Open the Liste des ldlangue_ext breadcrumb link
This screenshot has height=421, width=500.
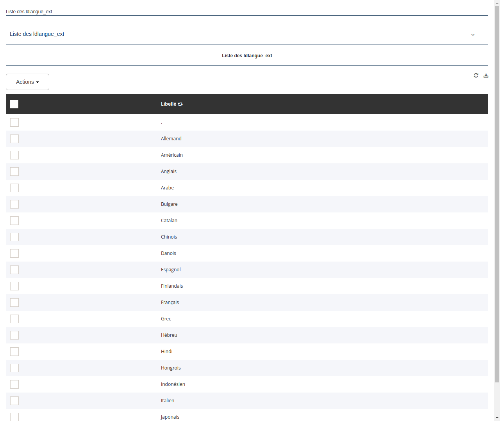(x=29, y=12)
